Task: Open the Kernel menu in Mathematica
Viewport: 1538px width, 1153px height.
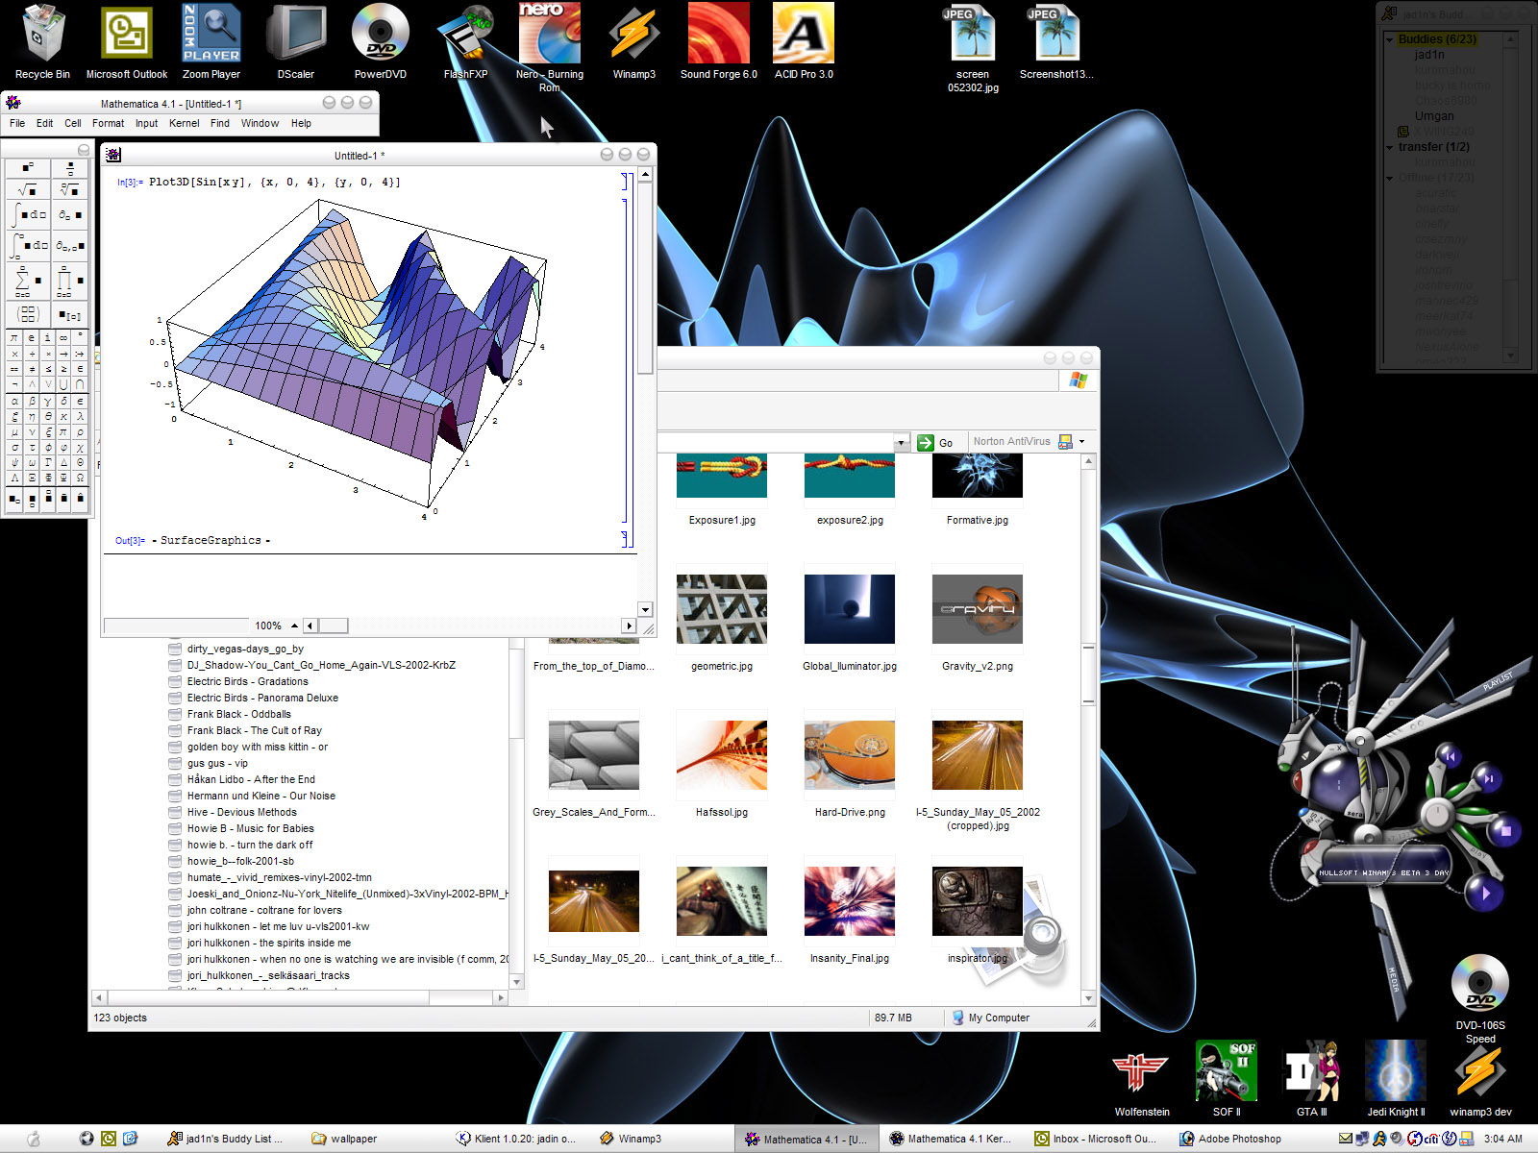Action: coord(184,123)
